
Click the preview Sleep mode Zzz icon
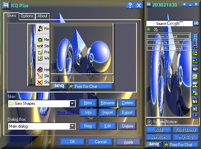coord(40,76)
